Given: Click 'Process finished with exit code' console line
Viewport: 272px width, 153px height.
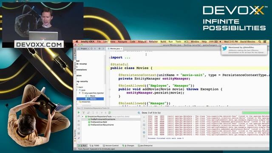Looking at the screenshot, I should [166, 139].
